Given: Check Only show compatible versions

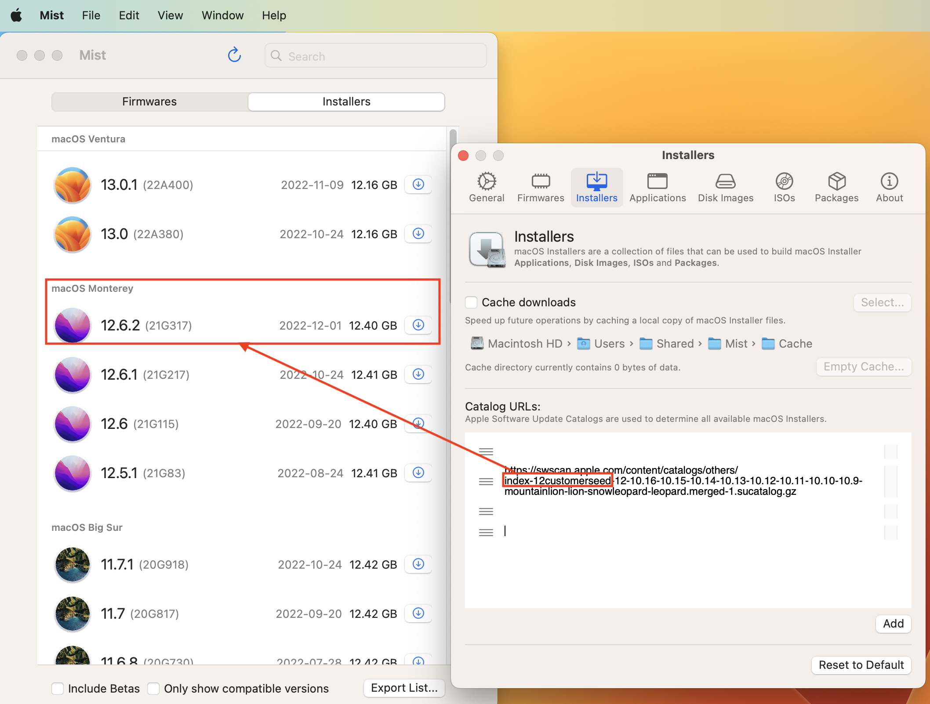Looking at the screenshot, I should (153, 688).
